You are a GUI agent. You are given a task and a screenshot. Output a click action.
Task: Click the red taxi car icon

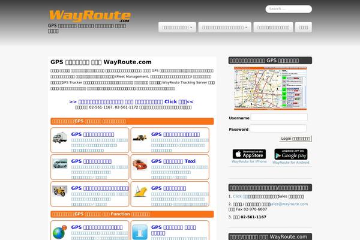click(140, 164)
